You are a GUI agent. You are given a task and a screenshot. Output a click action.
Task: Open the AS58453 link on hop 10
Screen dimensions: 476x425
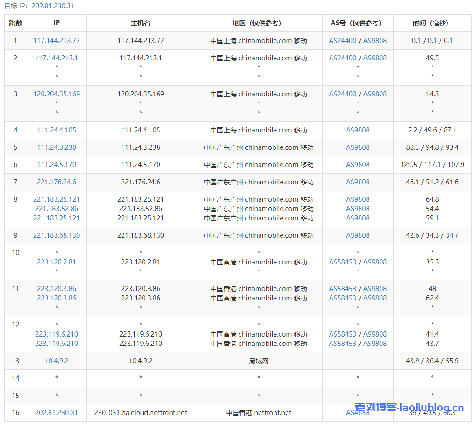pos(343,262)
